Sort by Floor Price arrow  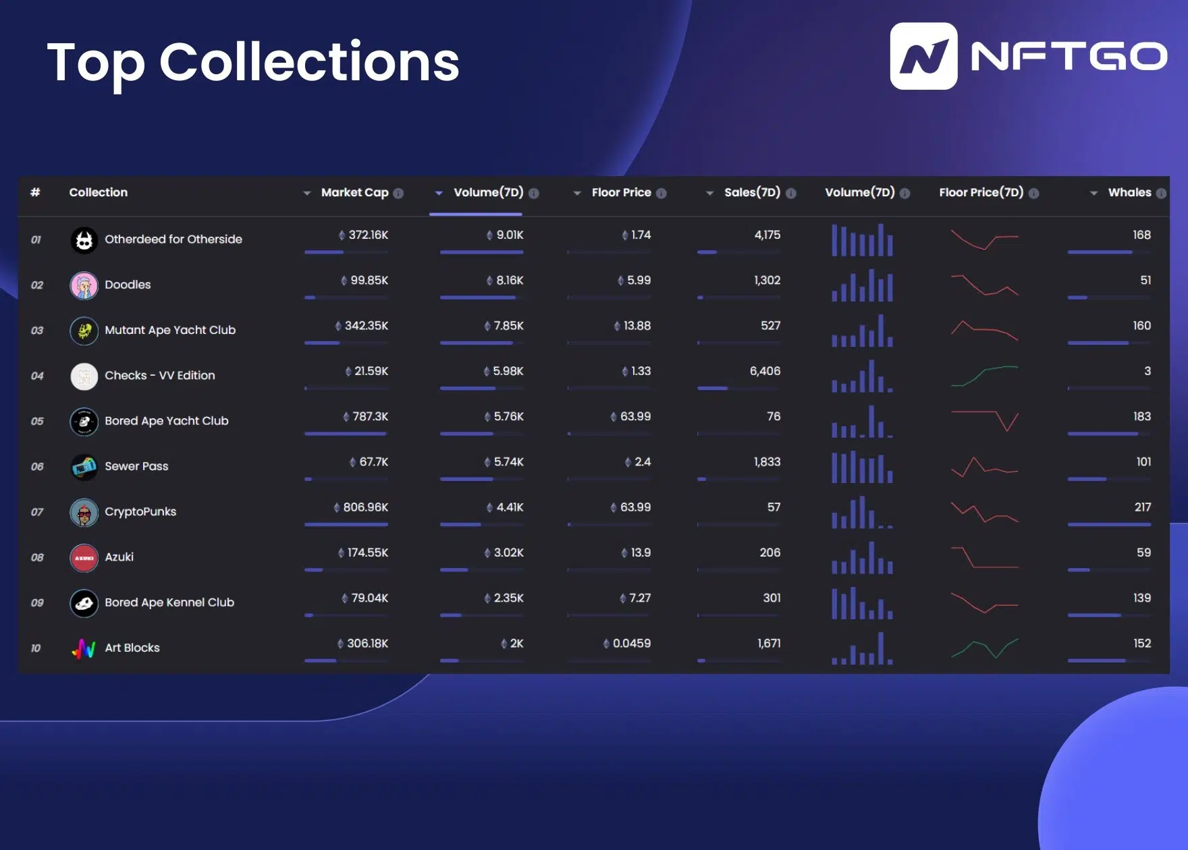point(577,194)
